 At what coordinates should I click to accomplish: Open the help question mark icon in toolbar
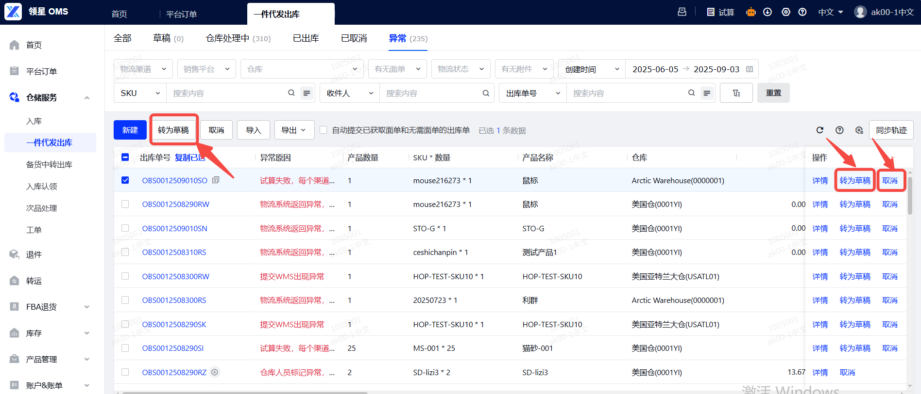click(839, 130)
